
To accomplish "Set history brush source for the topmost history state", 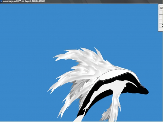I will [x=161, y=12].
